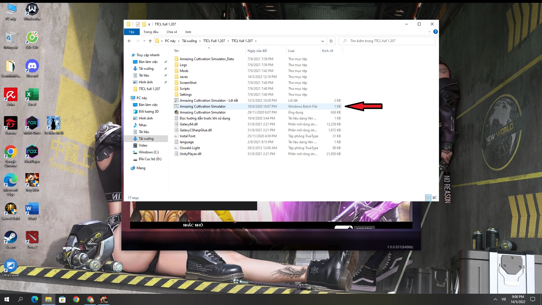Click Tải xuống in the breadcrumb path
The image size is (542, 305).
point(189,41)
